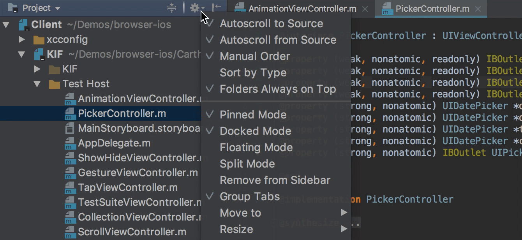Expand the xcconfig folder tree arrow
Screen dimensions: 522x240
(22, 40)
